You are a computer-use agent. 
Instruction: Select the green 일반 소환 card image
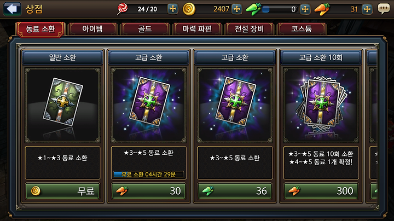62,105
